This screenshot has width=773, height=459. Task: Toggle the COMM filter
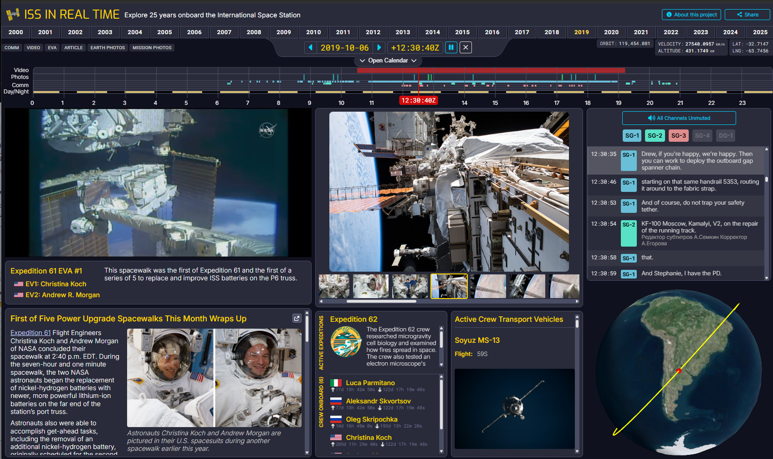point(12,47)
